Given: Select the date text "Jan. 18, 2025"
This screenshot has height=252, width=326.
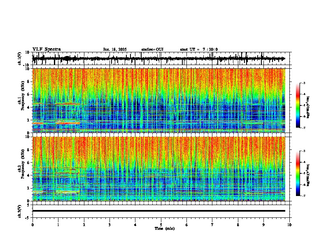Looking at the screenshot, I should click(x=115, y=49).
